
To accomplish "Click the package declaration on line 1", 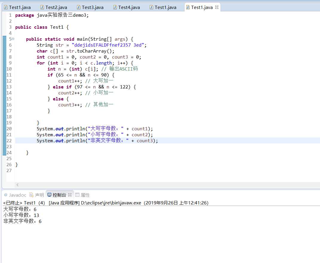I will [x=52, y=15].
